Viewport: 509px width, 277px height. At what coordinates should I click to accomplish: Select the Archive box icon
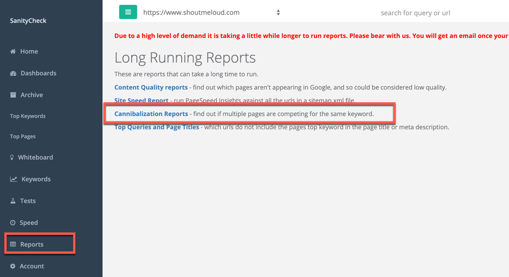pyautogui.click(x=13, y=95)
